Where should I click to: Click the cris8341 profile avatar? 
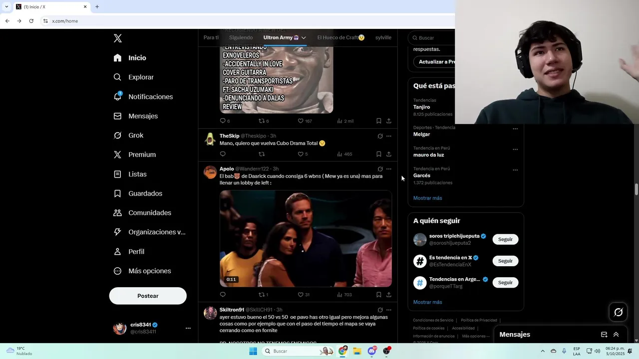(x=120, y=328)
